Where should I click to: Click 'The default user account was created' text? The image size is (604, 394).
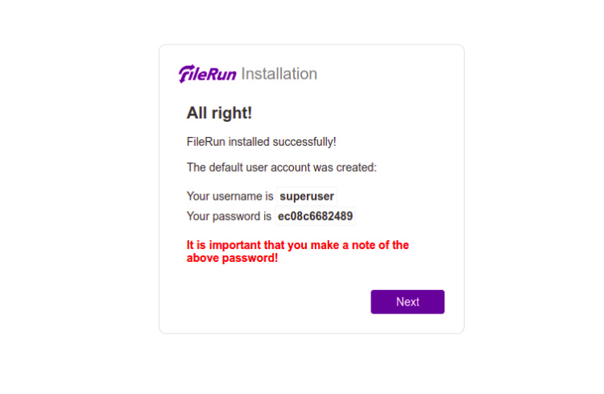pos(281,168)
